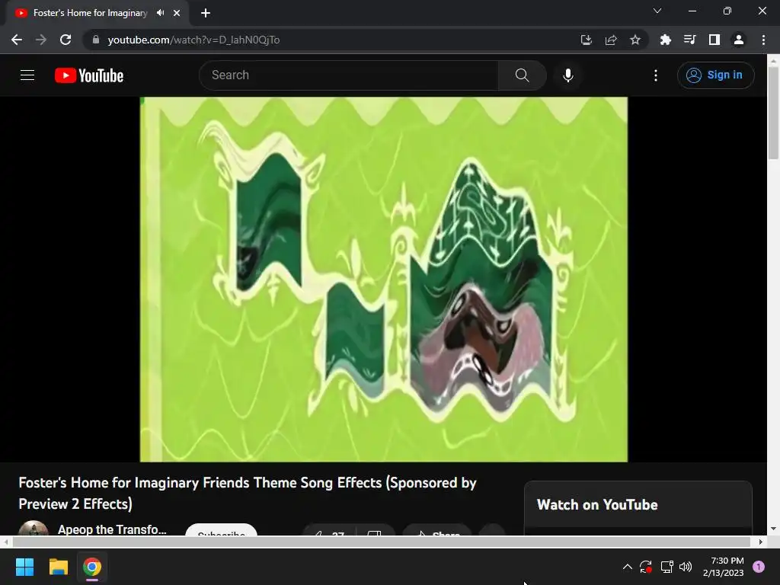Image resolution: width=780 pixels, height=585 pixels.
Task: Sign in to YouTube
Action: click(x=715, y=75)
